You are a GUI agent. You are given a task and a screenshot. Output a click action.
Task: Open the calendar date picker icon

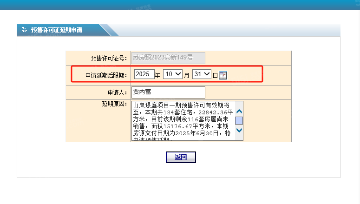tap(223, 75)
